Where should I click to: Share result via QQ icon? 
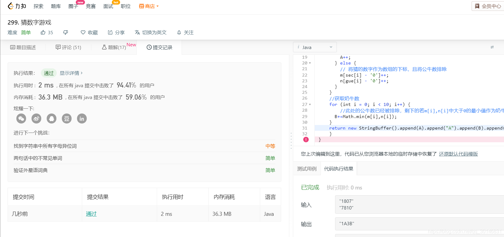[52, 119]
